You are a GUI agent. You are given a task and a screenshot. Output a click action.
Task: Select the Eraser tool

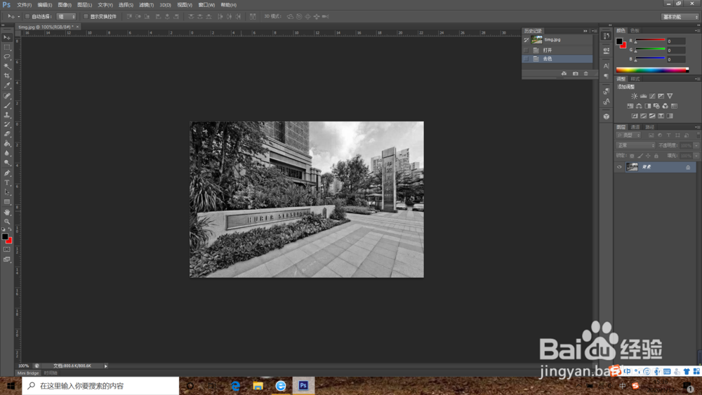click(7, 134)
